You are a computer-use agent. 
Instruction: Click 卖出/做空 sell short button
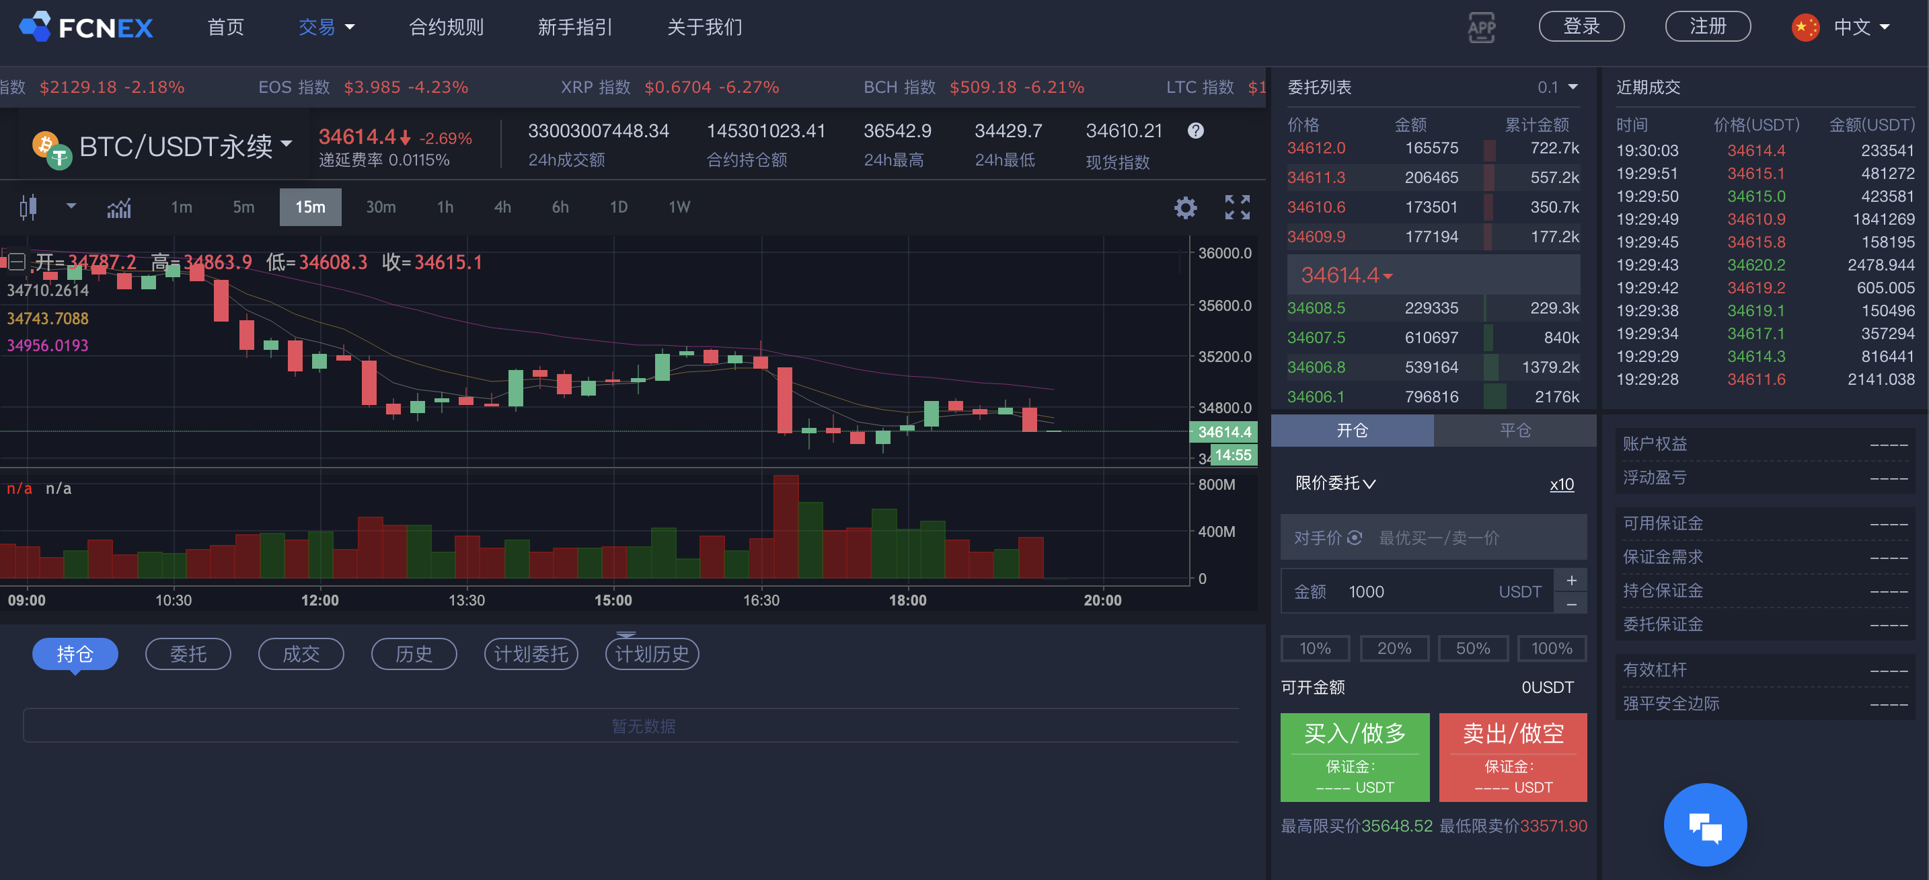[1513, 756]
